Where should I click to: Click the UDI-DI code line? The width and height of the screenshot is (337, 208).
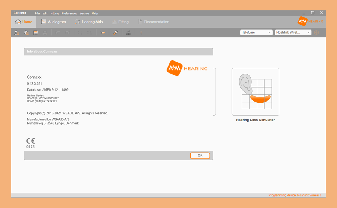(43, 98)
